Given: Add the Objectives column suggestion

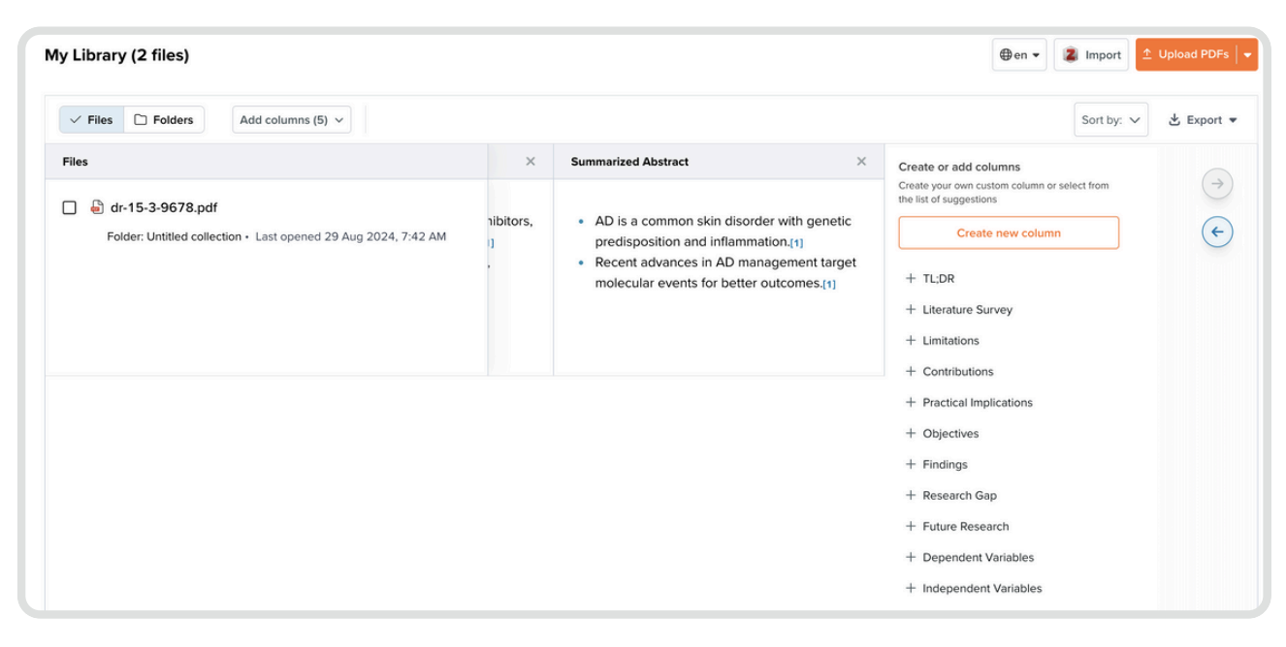Looking at the screenshot, I should 942,434.
